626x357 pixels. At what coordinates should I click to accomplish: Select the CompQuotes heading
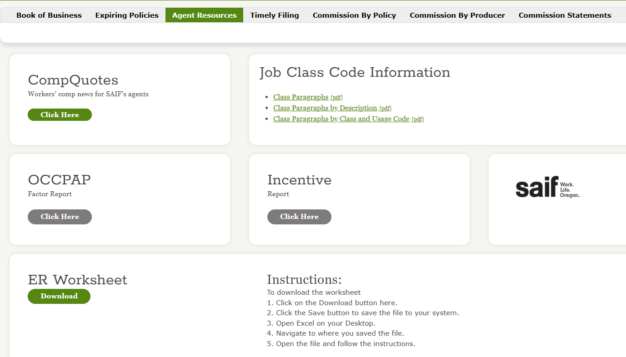pyautogui.click(x=73, y=80)
